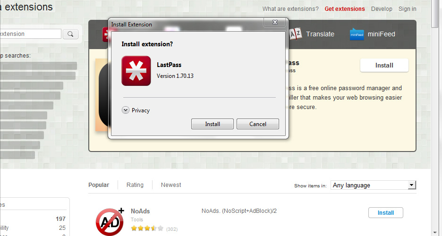
Task: Switch to the Rating tab
Action: (135, 185)
